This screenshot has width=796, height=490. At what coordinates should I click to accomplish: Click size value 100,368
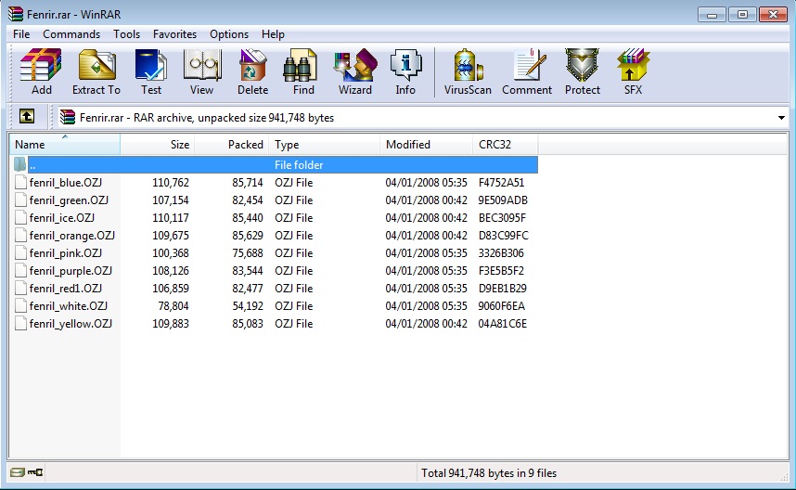[x=171, y=252]
